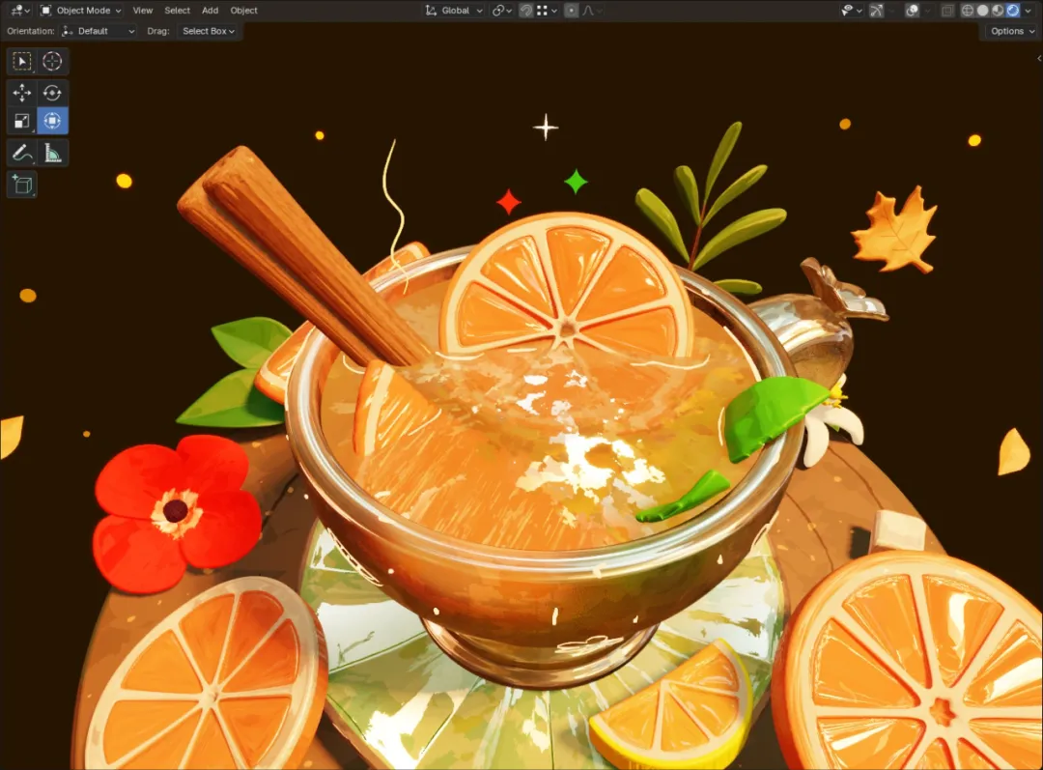Open the Object menu
Image resolution: width=1043 pixels, height=770 pixels.
point(243,10)
